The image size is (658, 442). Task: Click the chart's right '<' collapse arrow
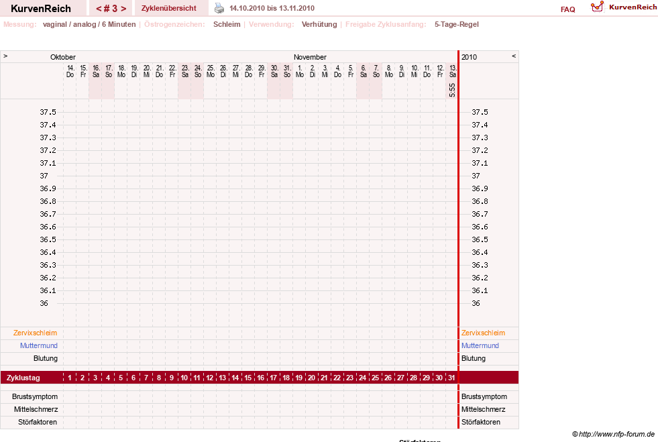514,56
